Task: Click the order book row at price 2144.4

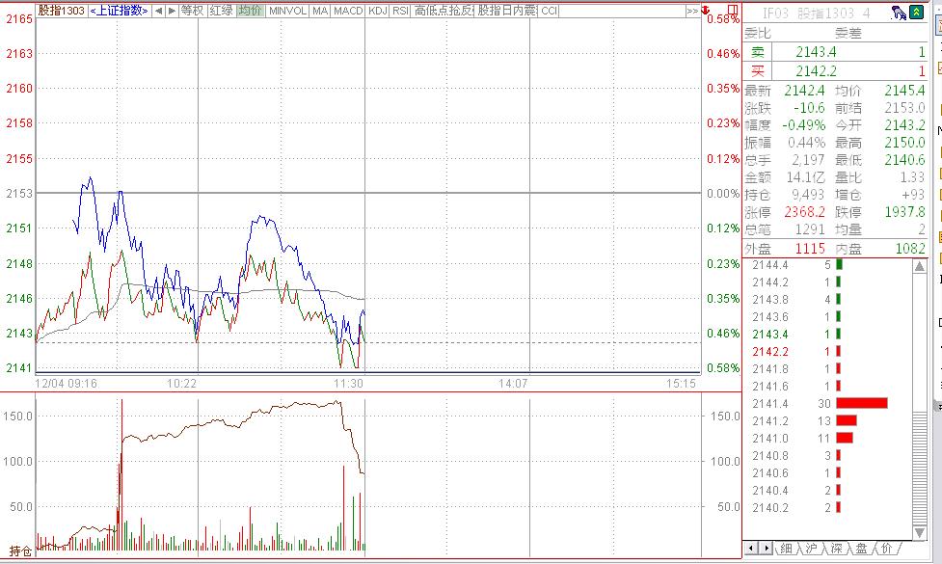Action: coord(828,265)
